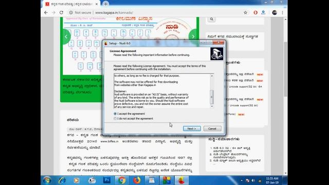Click inside the license agreement text box

(162, 91)
